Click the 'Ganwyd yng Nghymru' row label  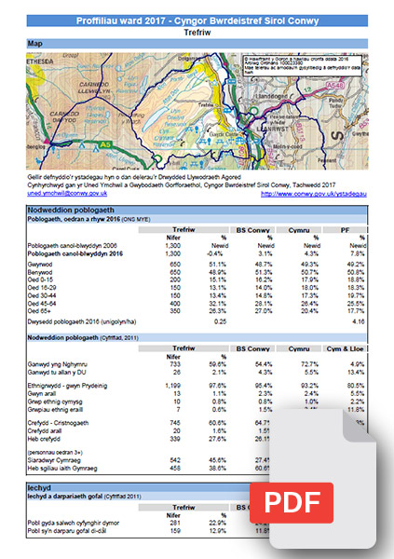(x=58, y=364)
